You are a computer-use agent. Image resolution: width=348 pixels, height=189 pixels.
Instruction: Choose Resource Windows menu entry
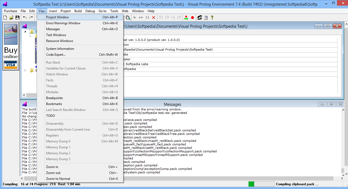(x=80, y=41)
